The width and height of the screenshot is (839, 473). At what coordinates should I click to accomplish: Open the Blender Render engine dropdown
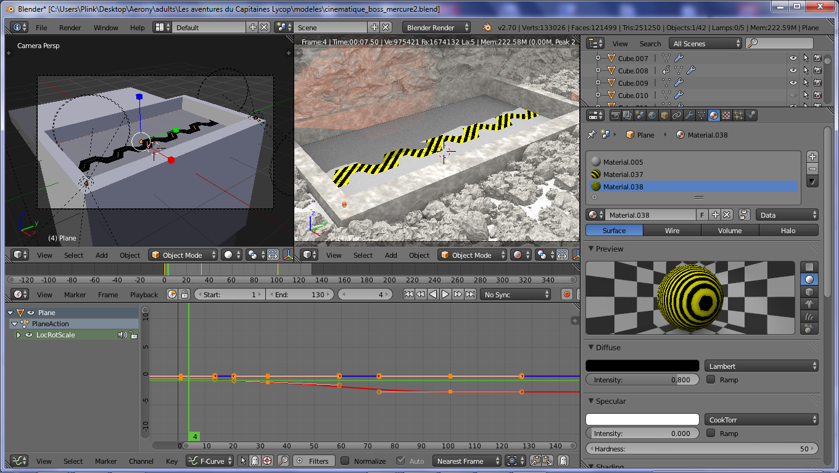click(436, 27)
